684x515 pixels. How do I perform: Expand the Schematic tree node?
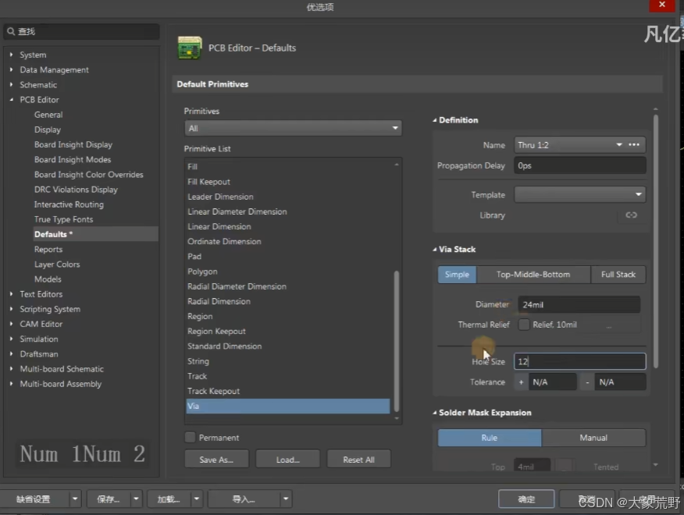point(12,84)
